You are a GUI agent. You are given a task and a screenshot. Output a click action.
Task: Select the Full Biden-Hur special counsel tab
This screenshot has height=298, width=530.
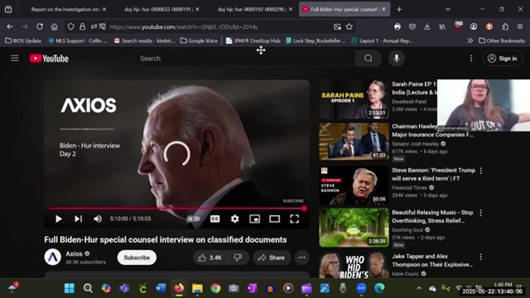(x=344, y=9)
